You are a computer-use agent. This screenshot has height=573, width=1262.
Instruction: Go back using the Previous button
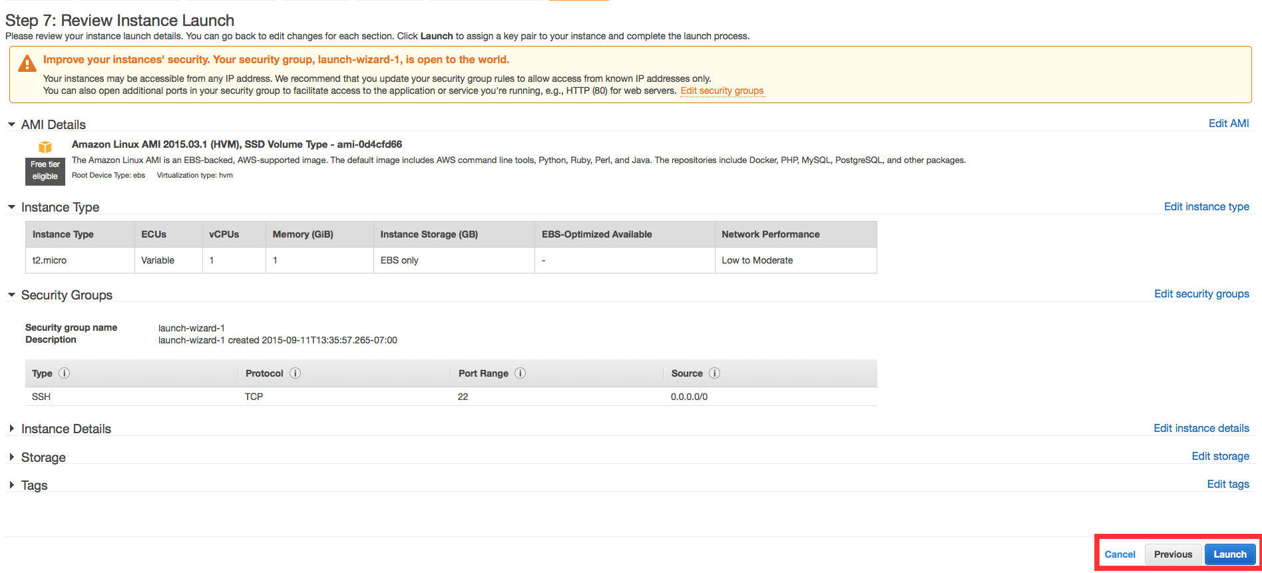[x=1173, y=554]
